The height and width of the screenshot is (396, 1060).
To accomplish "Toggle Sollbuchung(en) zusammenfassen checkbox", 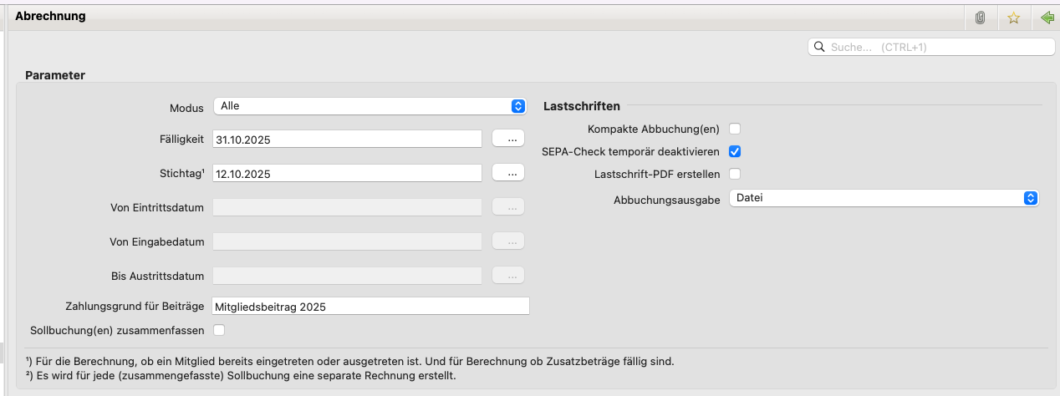I will [x=219, y=330].
